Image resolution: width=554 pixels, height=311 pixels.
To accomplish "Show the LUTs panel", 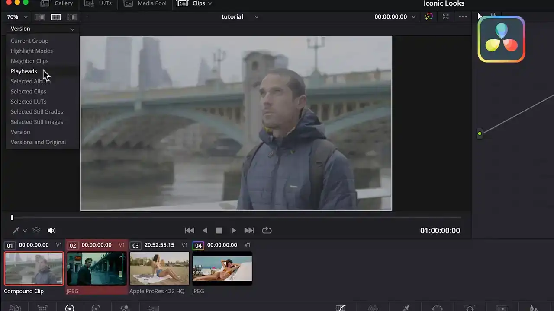I will tap(98, 3).
